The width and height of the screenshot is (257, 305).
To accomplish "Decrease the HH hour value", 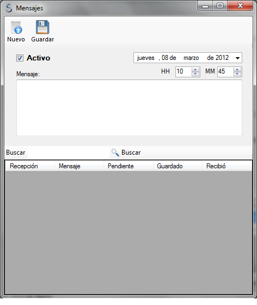I will pyautogui.click(x=195, y=74).
